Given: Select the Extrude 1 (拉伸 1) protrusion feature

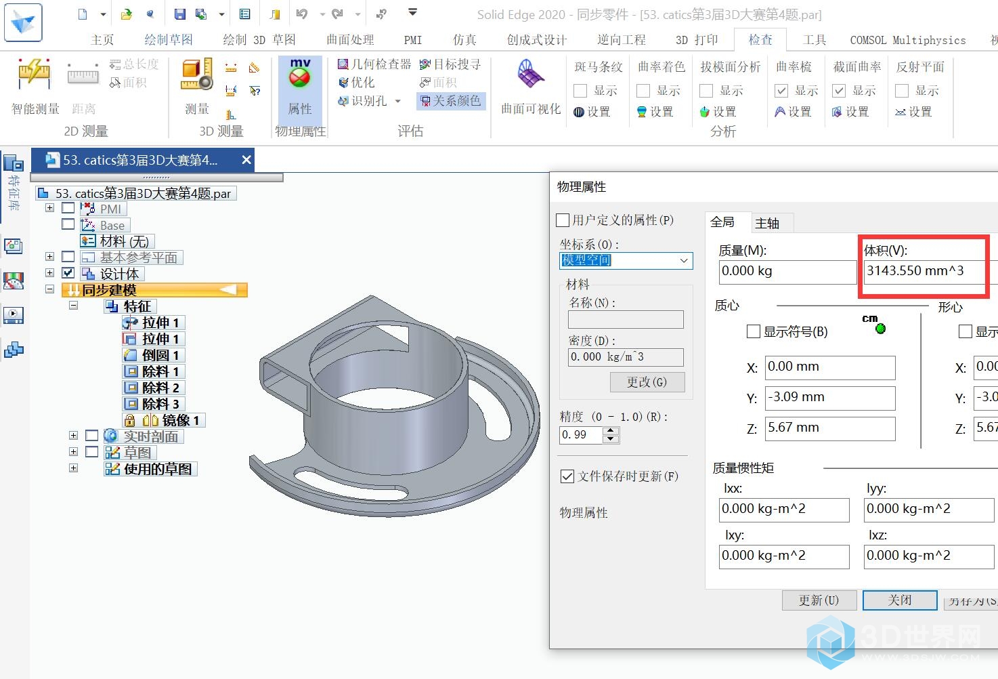Looking at the screenshot, I should [154, 323].
